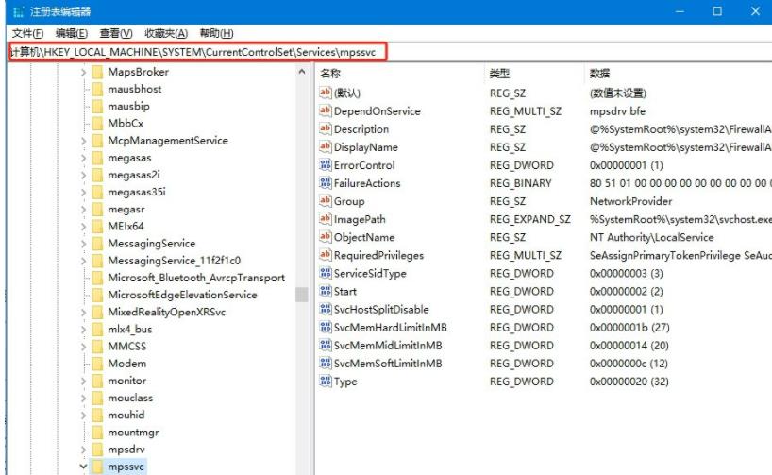Click the tree scrollbar up arrow
This screenshot has width=772, height=475.
click(x=302, y=72)
